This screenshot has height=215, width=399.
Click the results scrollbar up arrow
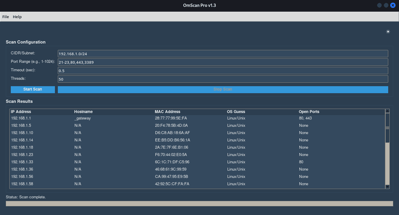(388, 111)
